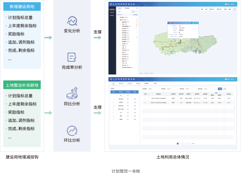The width and height of the screenshot is (241, 173).
Task: Click the user avatar icon in top system header
Action: click(226, 4)
